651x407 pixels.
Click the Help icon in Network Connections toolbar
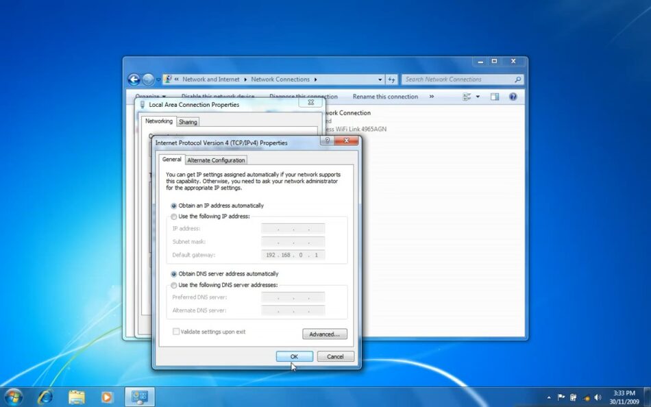[x=513, y=97]
